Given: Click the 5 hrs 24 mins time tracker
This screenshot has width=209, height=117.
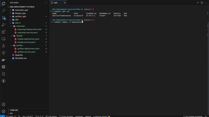Looking at the screenshot, I should tap(66, 116).
